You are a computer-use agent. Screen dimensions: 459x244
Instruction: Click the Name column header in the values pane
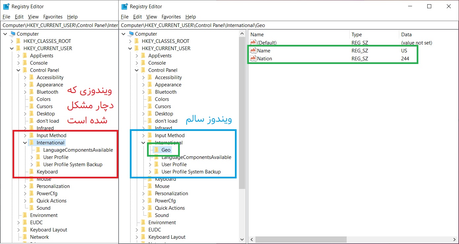299,35
